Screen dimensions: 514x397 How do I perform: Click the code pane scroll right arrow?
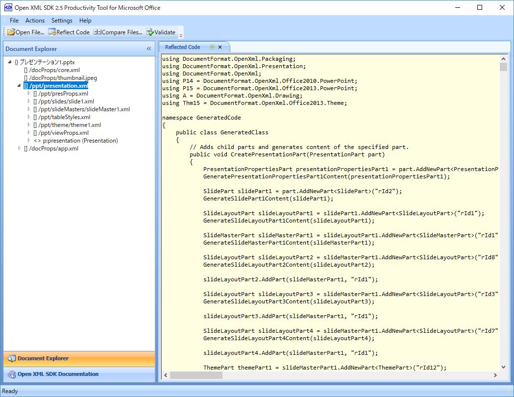pyautogui.click(x=495, y=375)
